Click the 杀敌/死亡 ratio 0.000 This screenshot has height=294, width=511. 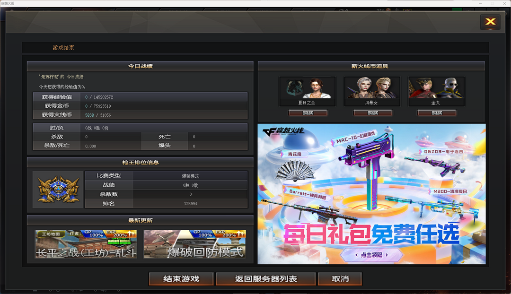(x=90, y=147)
